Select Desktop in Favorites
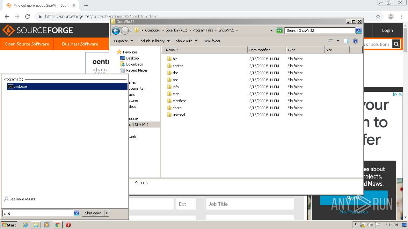Viewport: 408px width, 229px height. coord(132,58)
